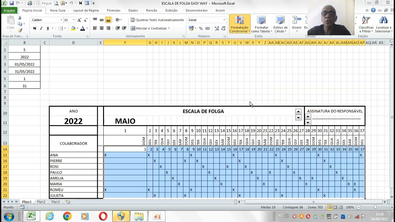Switch to Page Layout view in status bar

[x=335, y=208]
